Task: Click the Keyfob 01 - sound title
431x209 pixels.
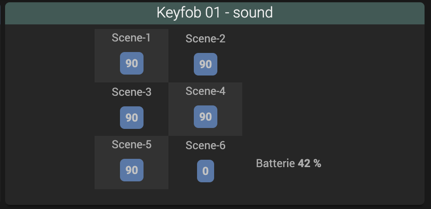Action: [215, 12]
